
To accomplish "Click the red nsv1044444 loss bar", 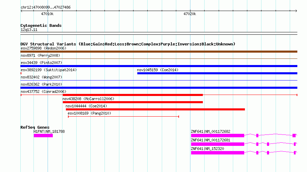I will (155, 109).
